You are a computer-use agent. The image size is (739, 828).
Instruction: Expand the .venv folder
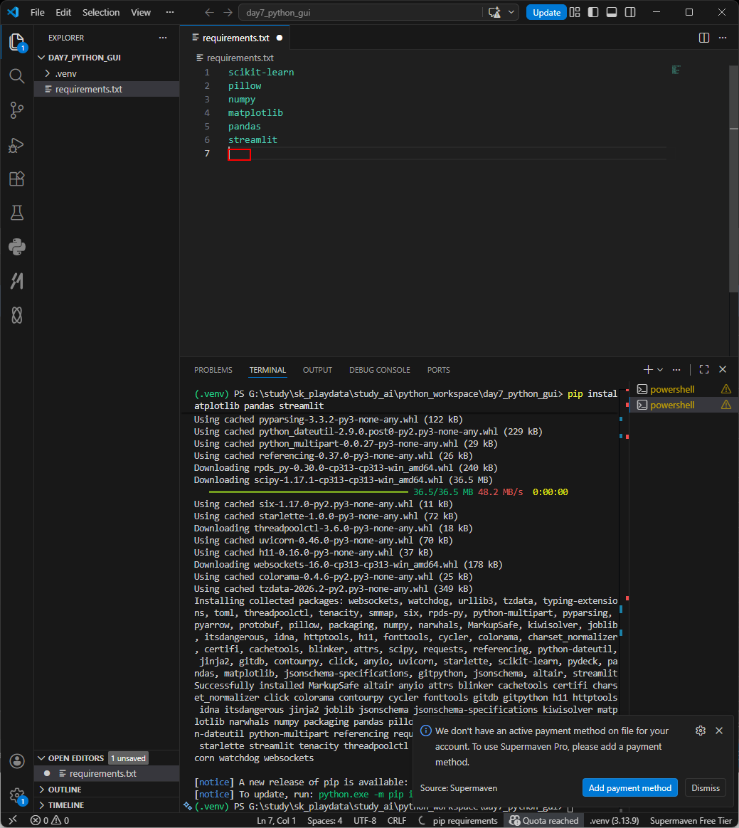point(66,73)
